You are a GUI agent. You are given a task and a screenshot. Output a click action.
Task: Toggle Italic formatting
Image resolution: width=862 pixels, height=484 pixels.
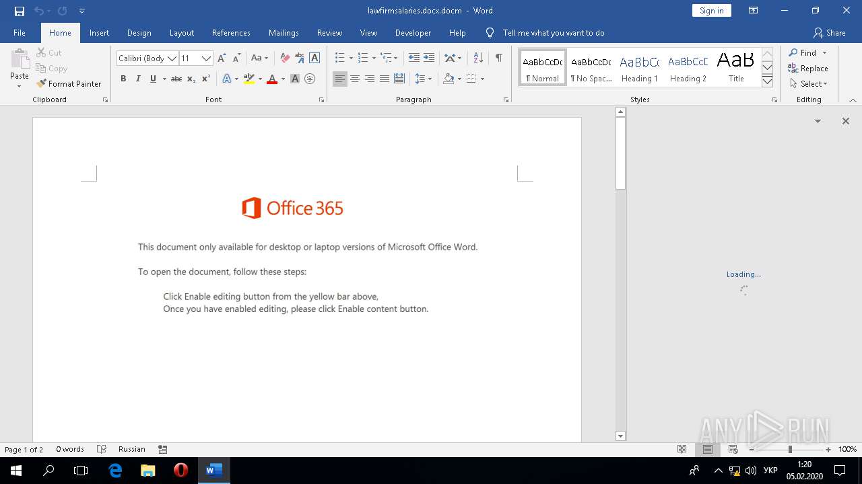point(138,79)
